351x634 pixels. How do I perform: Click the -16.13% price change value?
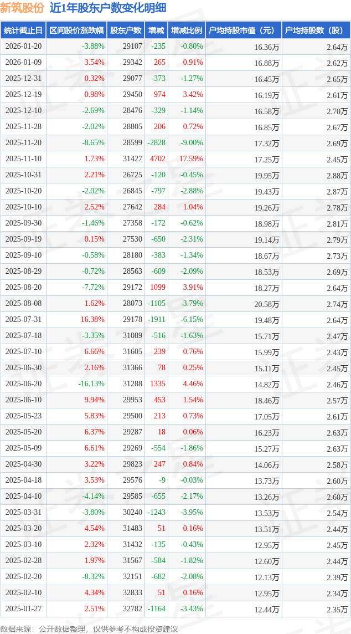pos(91,384)
